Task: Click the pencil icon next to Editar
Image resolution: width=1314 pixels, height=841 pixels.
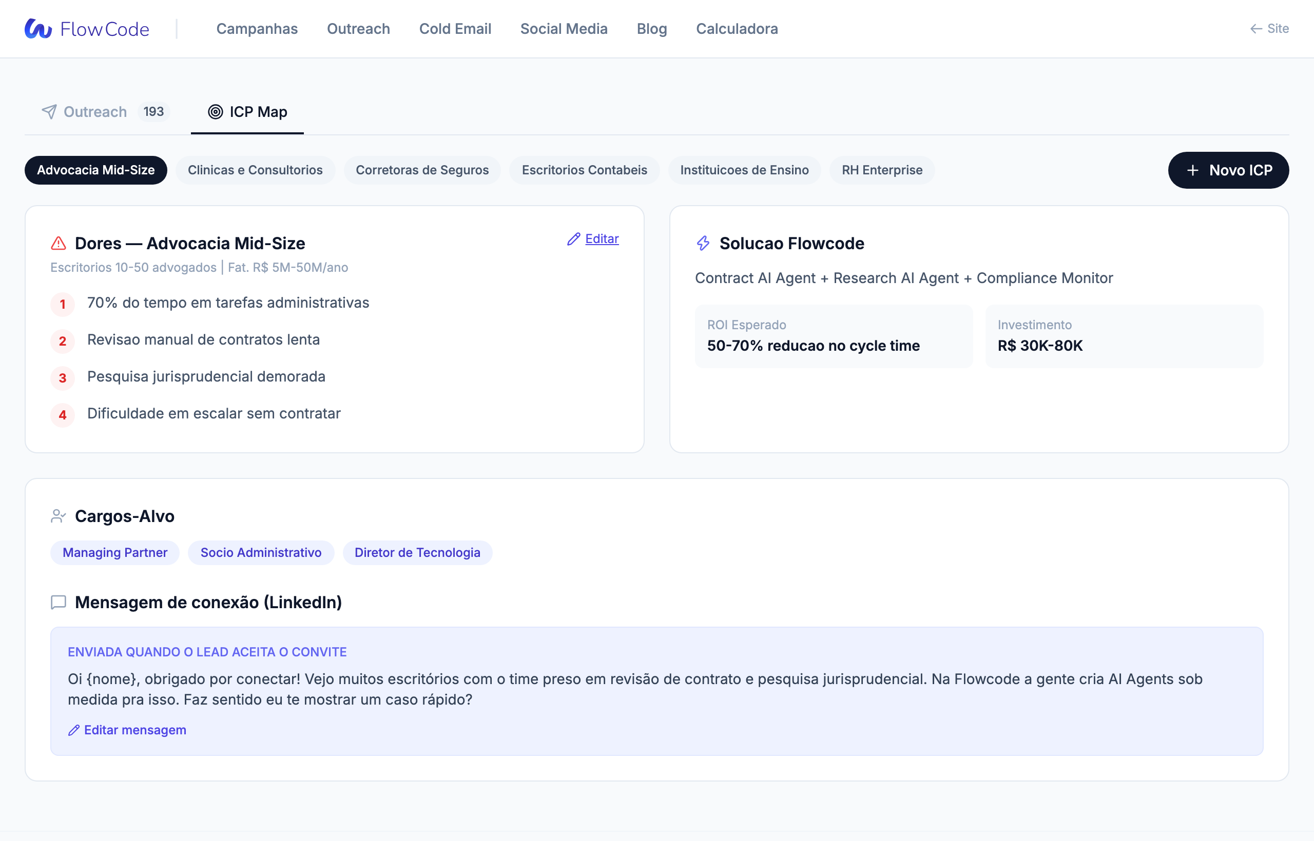Action: [573, 239]
